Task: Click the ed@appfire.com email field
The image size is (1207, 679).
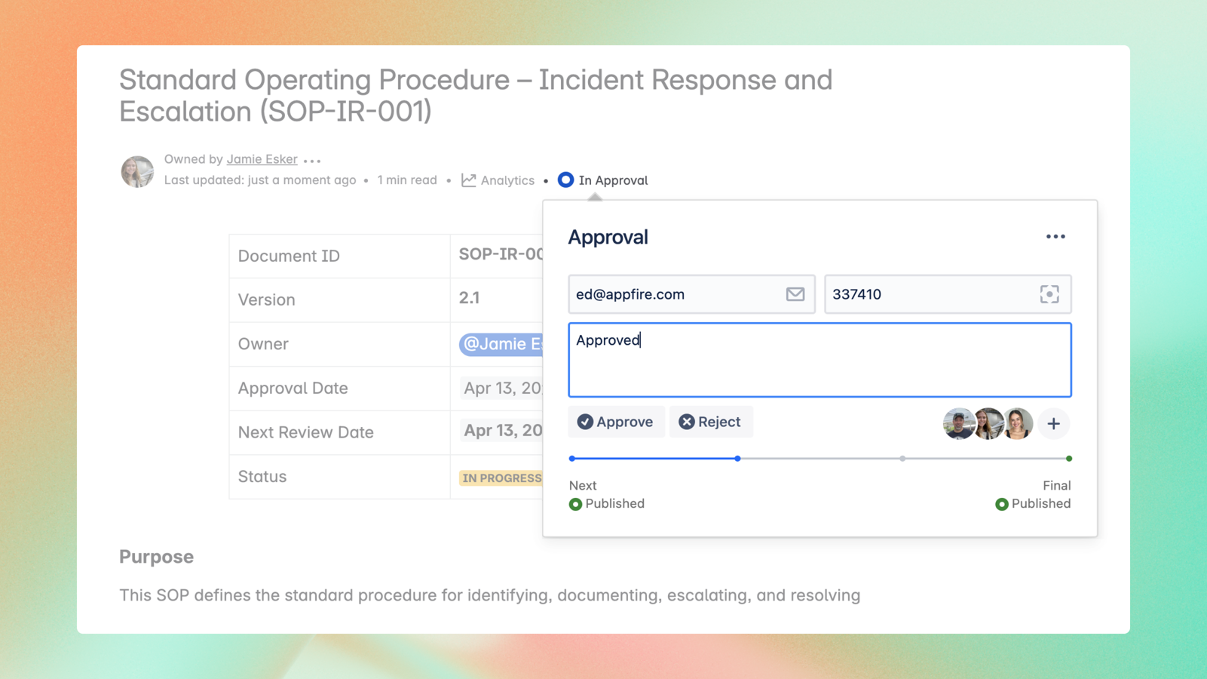Action: pyautogui.click(x=675, y=294)
